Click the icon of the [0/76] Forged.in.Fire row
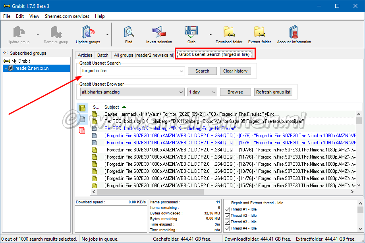 point(94,136)
